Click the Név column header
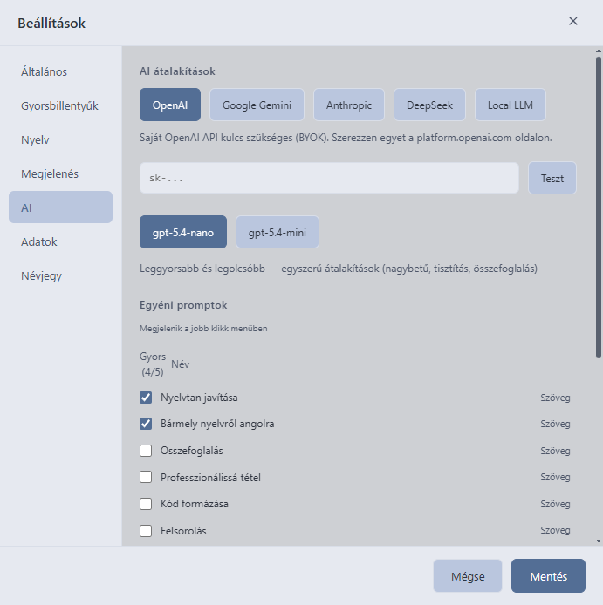 click(x=180, y=364)
